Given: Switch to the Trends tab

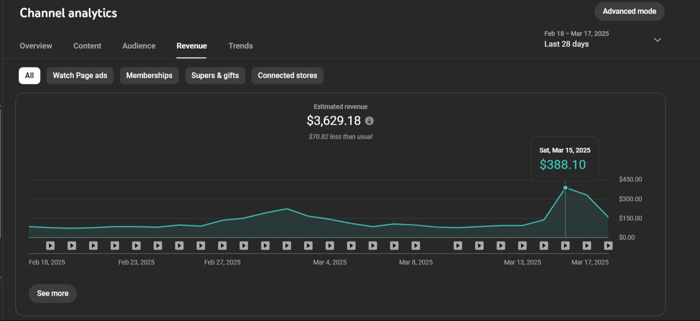Looking at the screenshot, I should (x=241, y=46).
